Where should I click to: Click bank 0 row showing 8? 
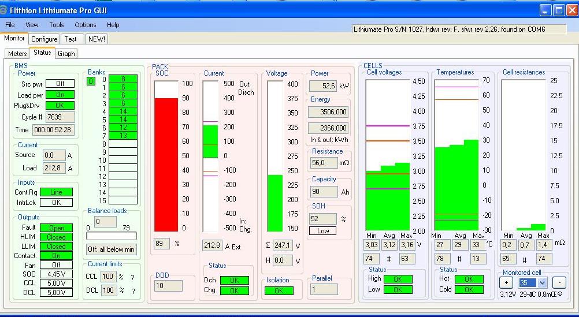123,79
